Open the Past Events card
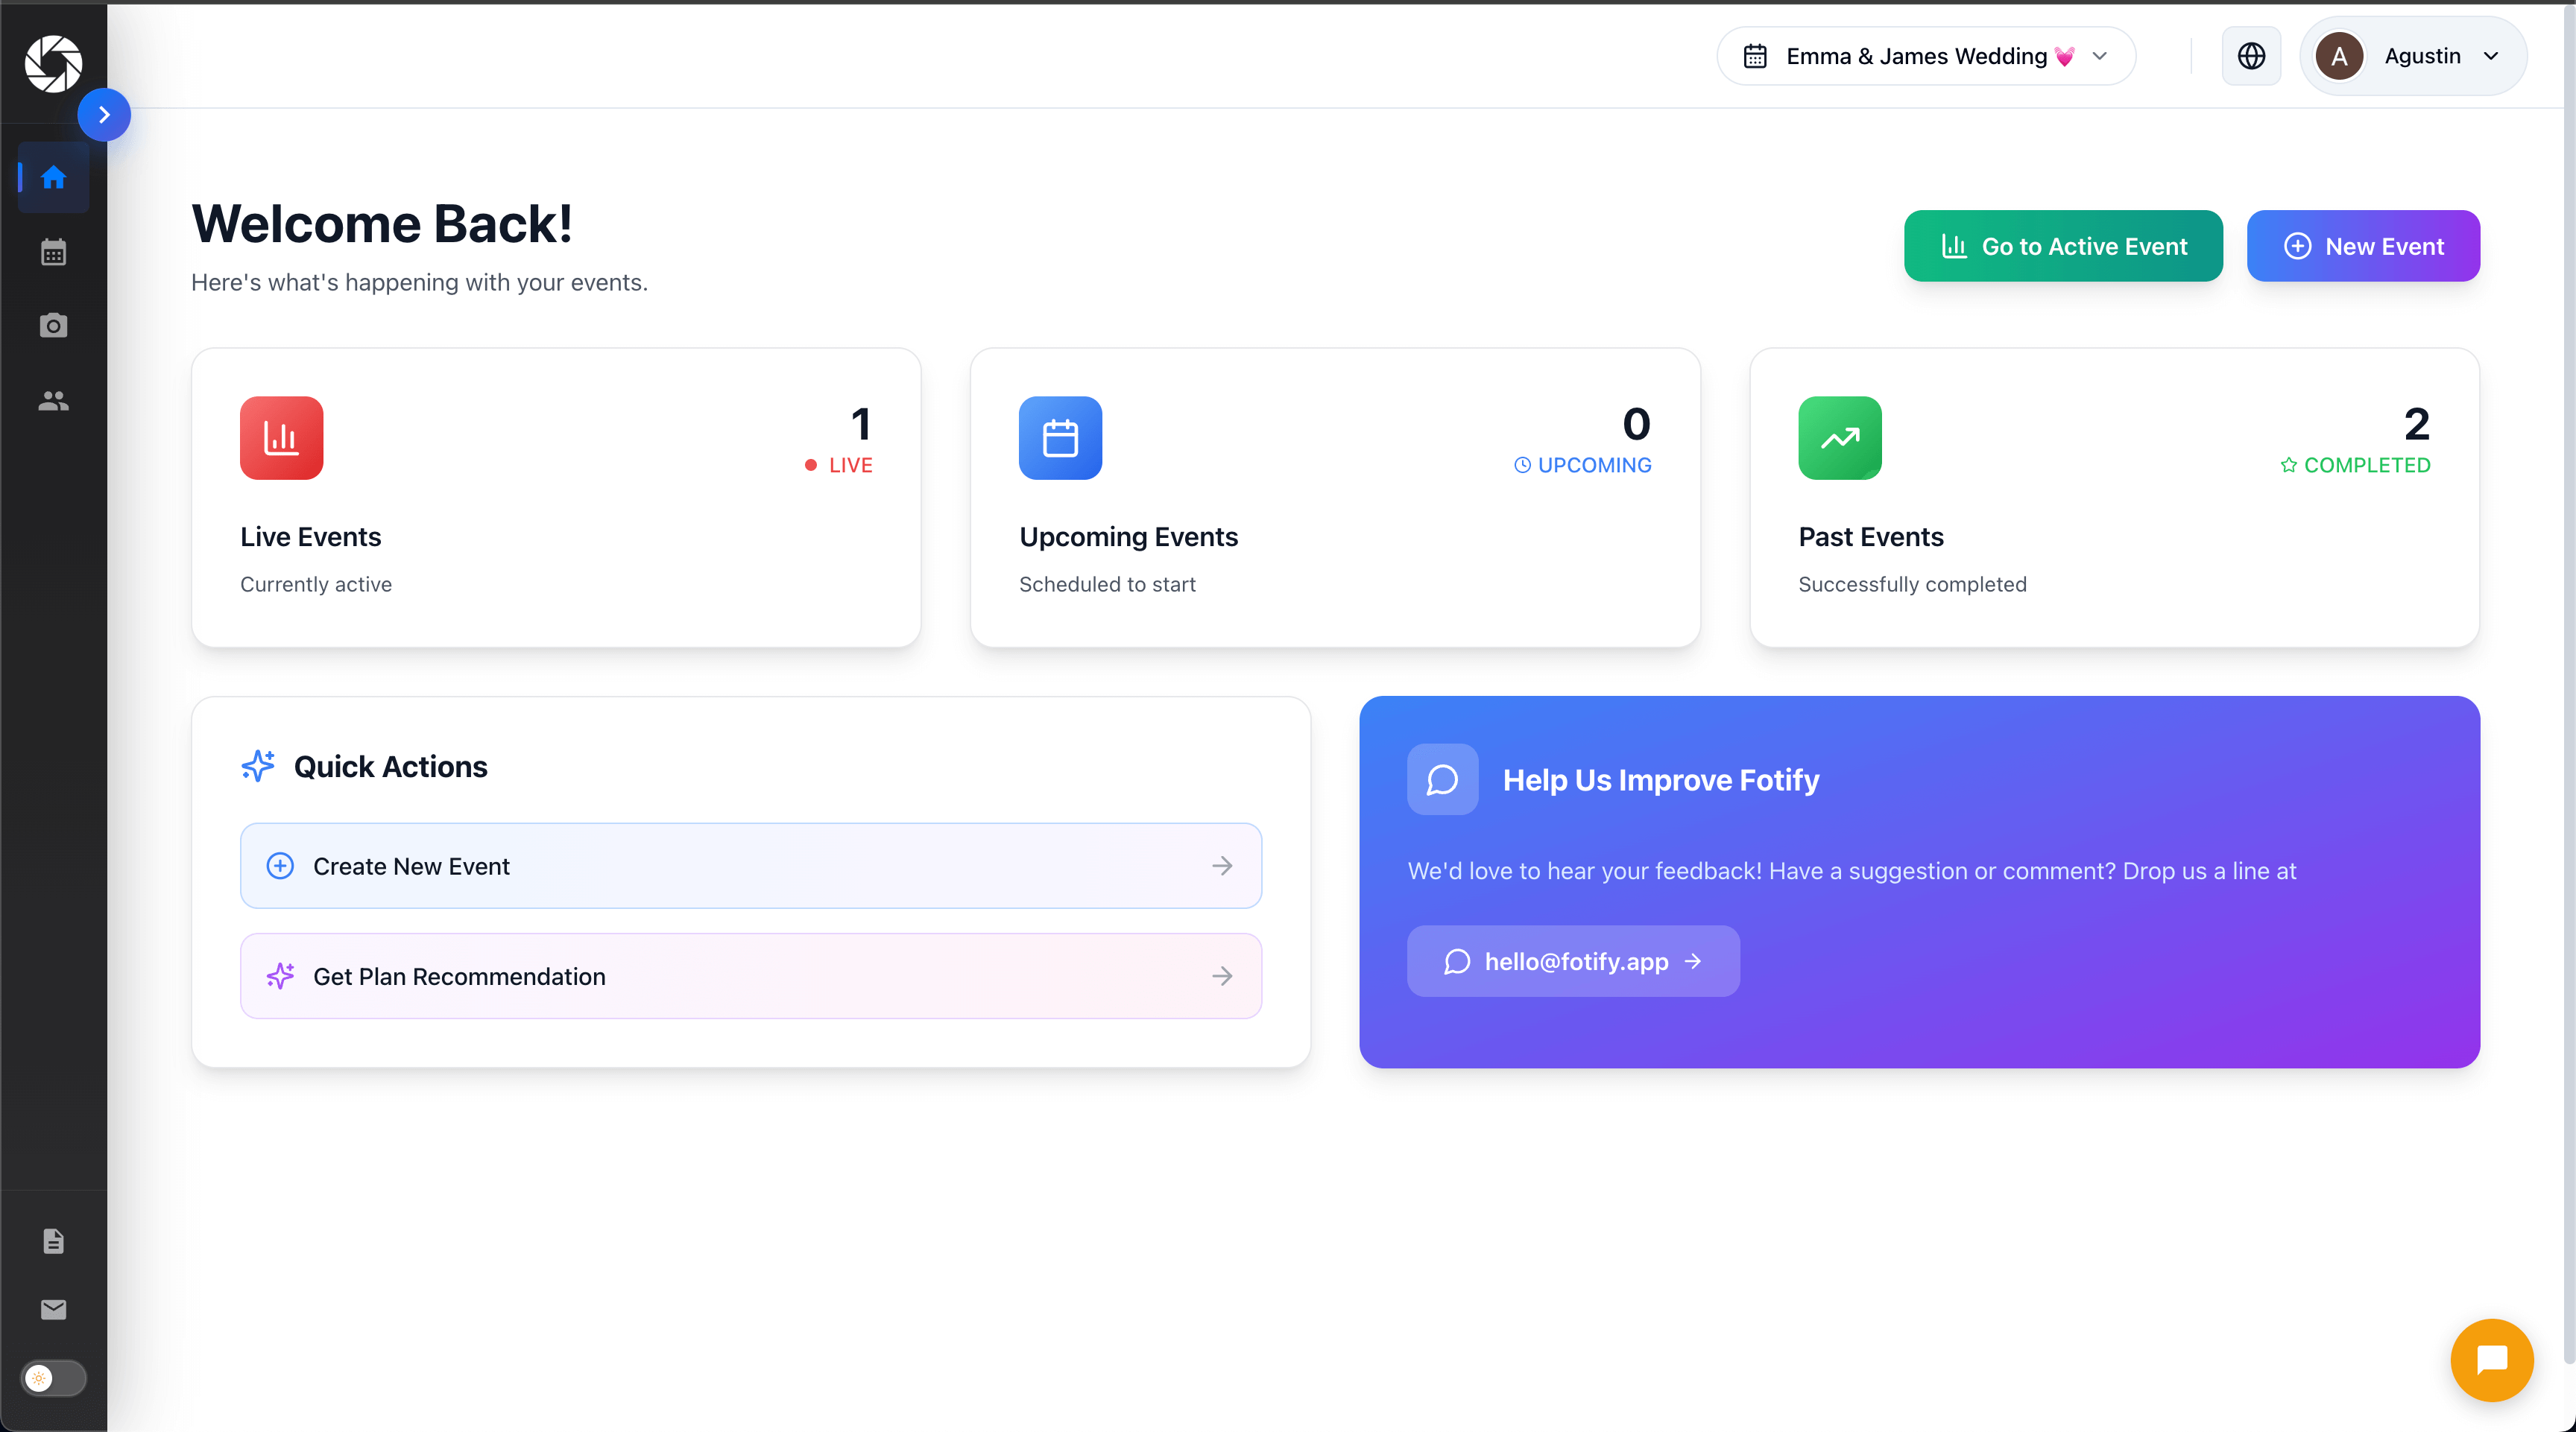 (x=2114, y=495)
